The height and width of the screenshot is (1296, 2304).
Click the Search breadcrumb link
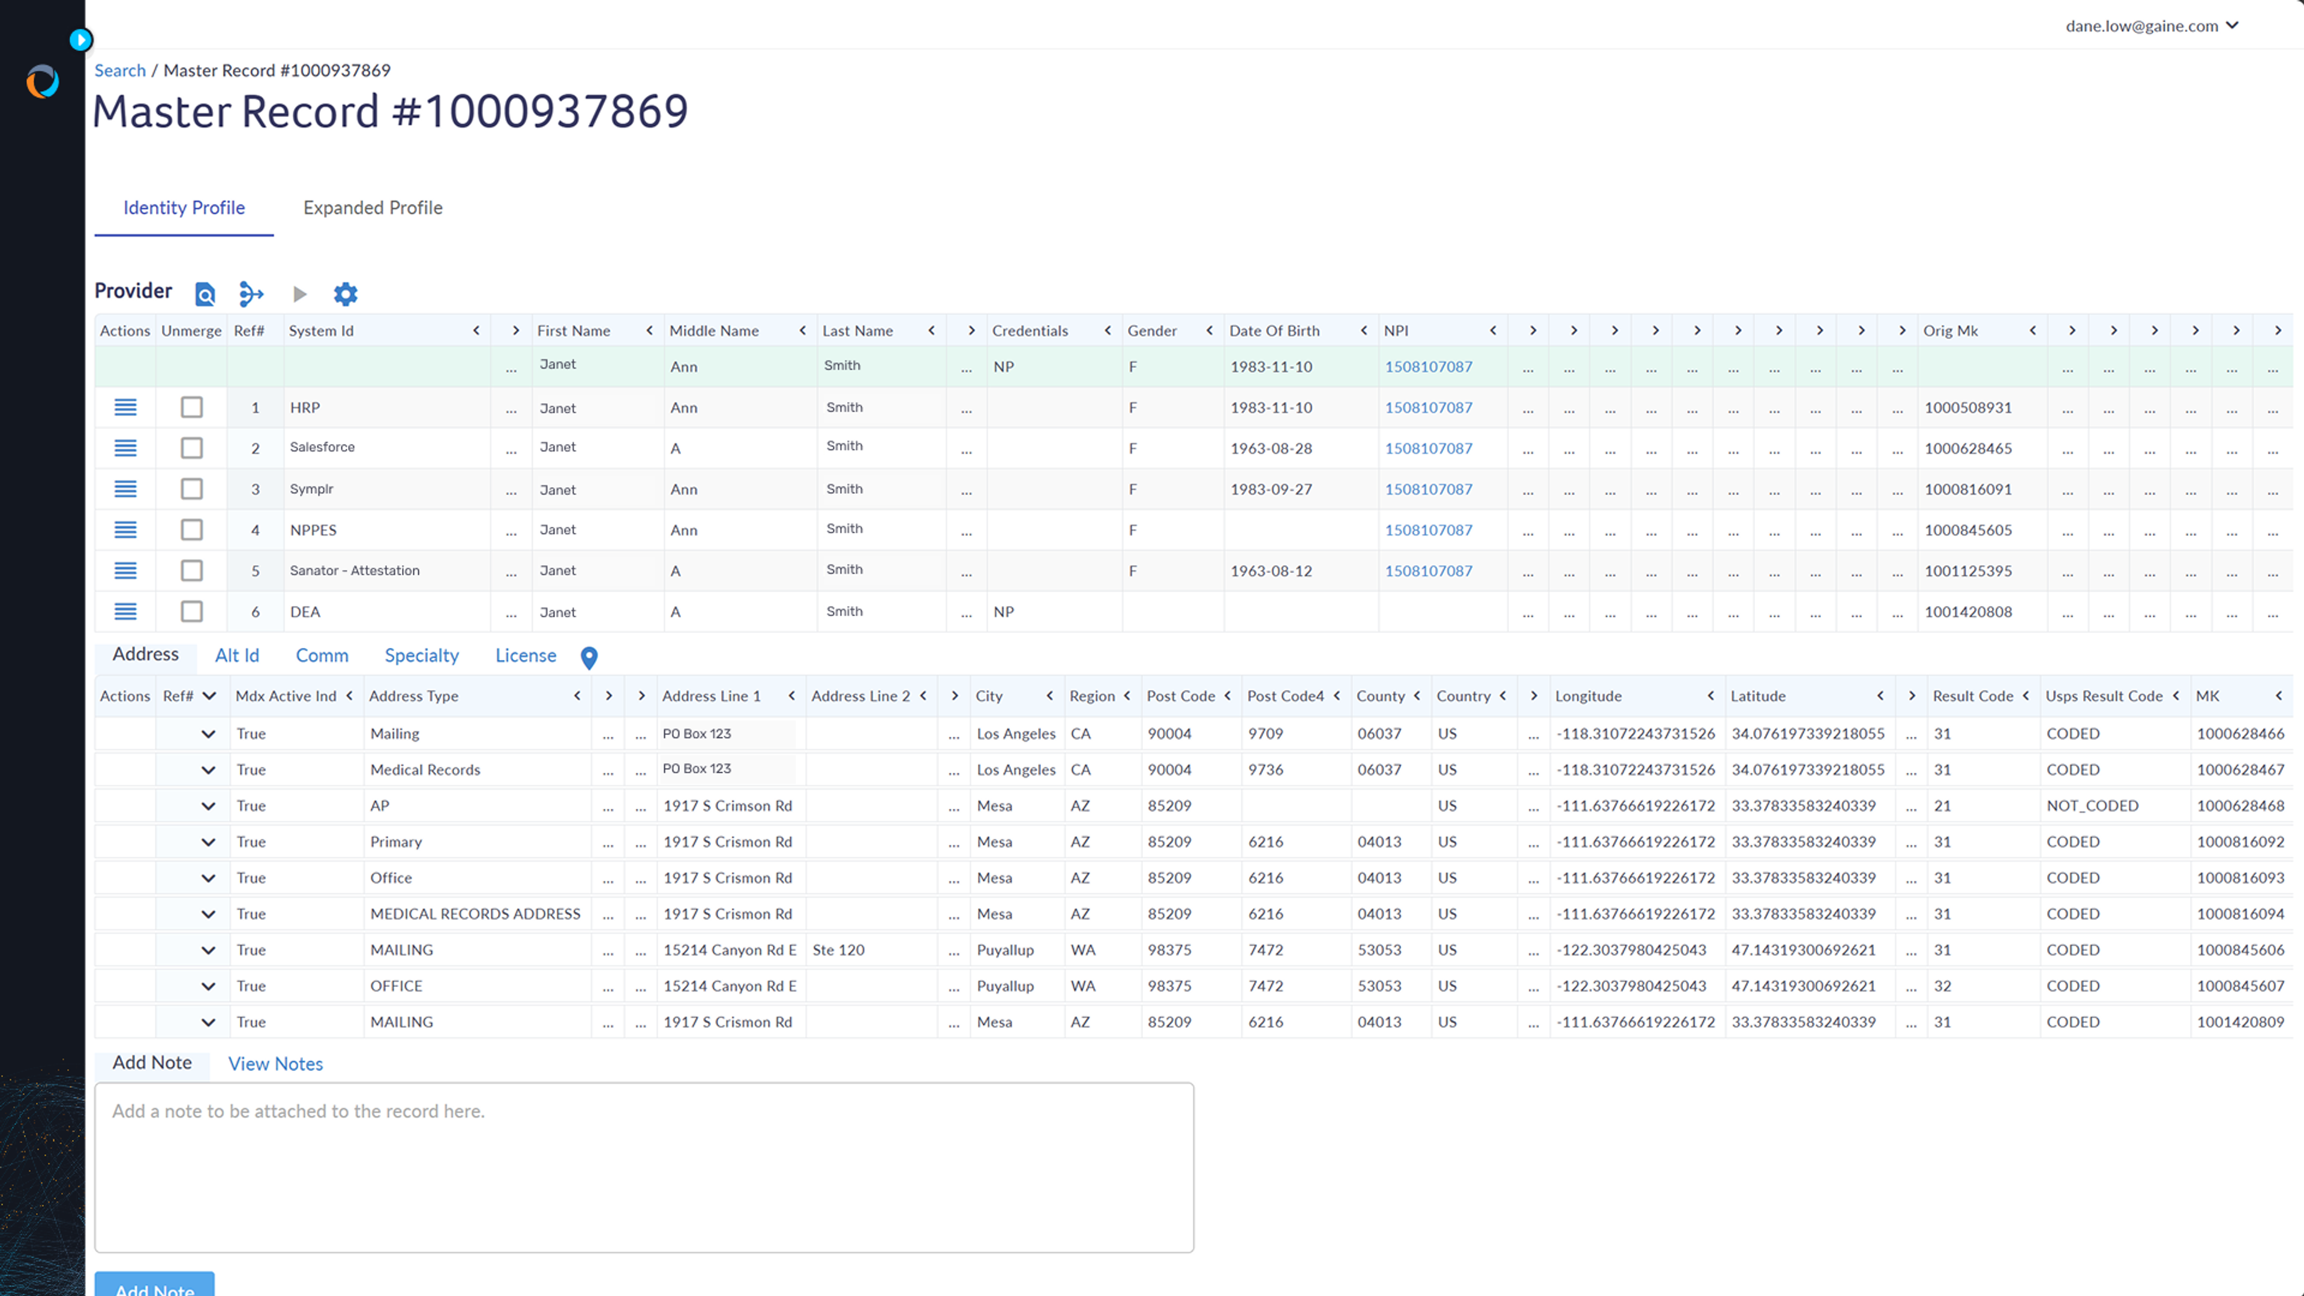[120, 71]
